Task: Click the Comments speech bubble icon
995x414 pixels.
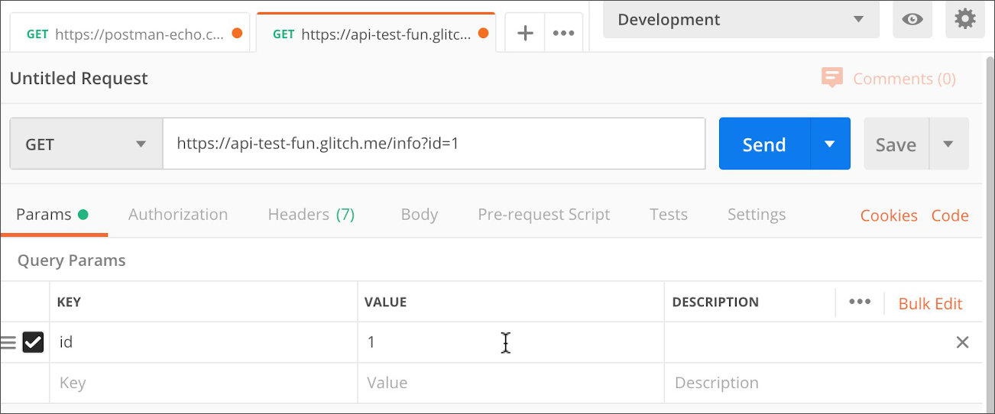Action: pos(832,78)
